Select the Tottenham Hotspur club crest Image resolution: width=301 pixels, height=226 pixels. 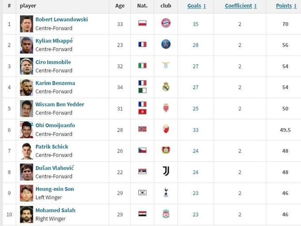166,192
